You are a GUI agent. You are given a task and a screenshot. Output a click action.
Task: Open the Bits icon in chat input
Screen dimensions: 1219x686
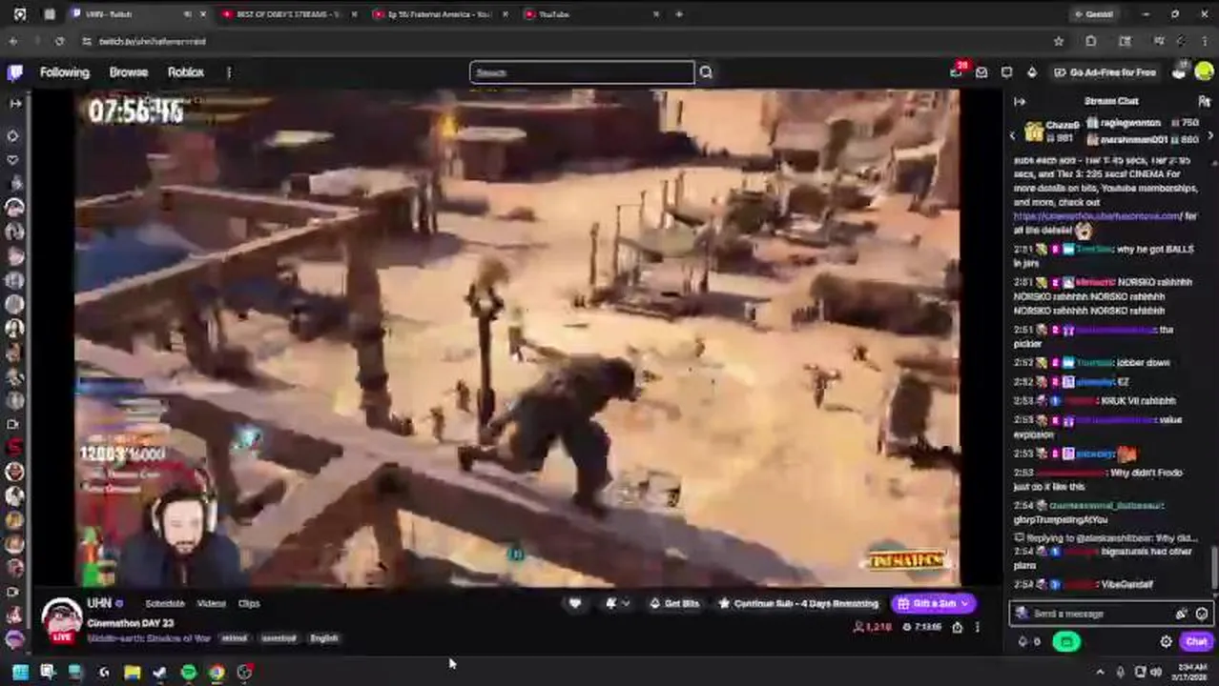tap(1182, 614)
